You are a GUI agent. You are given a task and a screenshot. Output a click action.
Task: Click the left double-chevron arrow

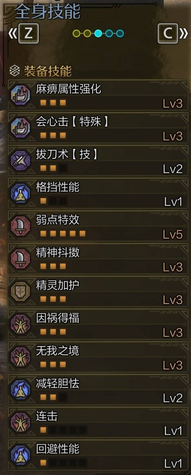(x=13, y=34)
